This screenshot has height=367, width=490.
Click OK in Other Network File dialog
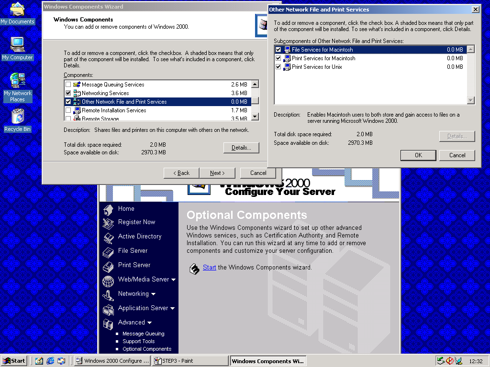point(418,155)
